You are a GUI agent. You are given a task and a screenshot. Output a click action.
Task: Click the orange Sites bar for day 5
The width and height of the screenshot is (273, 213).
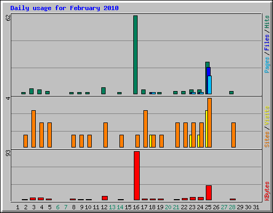(50, 135)
